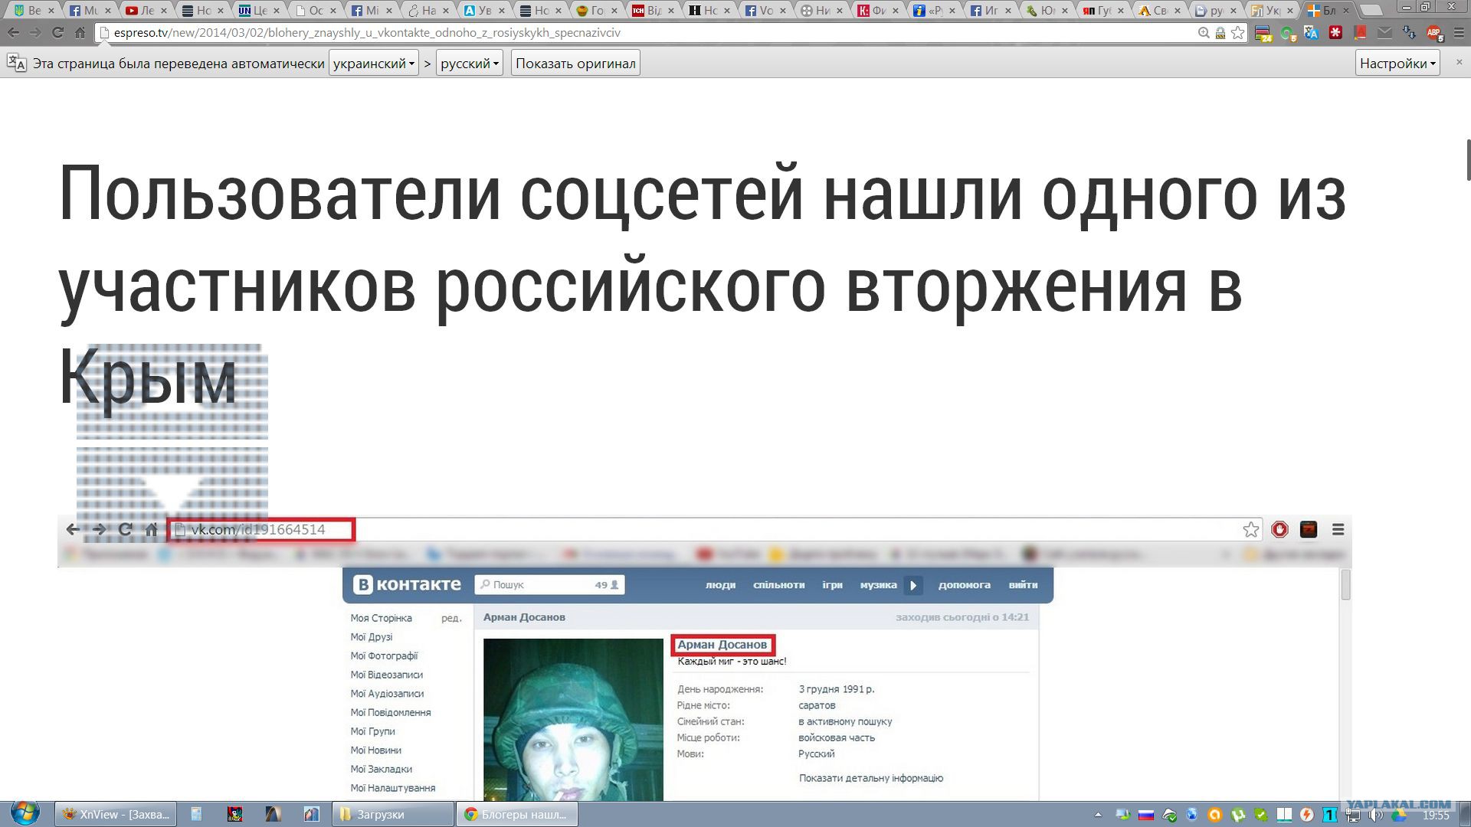Switch to the first tab with trident icon
The width and height of the screenshot is (1471, 827).
pyautogui.click(x=34, y=10)
